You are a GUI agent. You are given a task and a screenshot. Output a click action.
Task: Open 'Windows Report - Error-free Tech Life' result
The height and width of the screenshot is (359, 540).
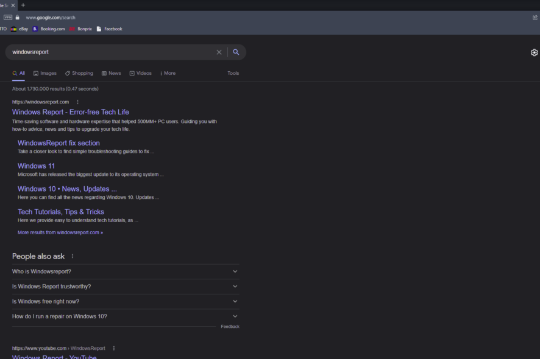click(71, 112)
